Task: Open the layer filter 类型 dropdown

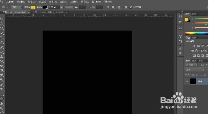Action: coord(191,65)
